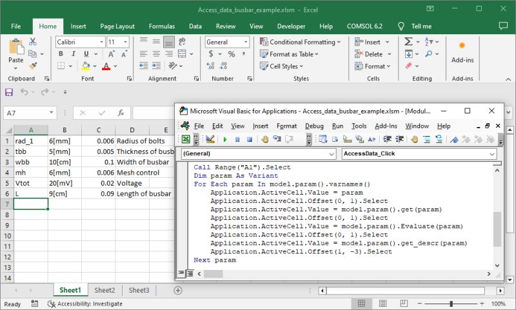Screen dimensions: 516x310
Task: Toggle Center horizontal alignment
Action: click(x=156, y=54)
